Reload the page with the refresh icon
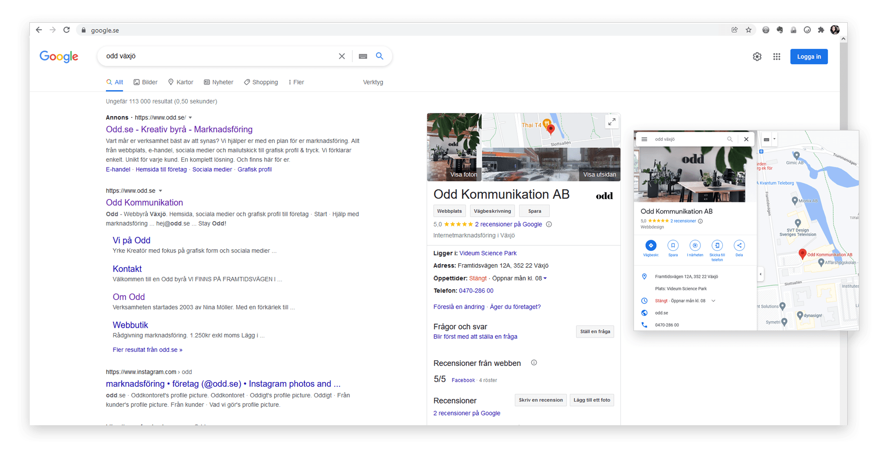877x454 pixels. (x=66, y=30)
